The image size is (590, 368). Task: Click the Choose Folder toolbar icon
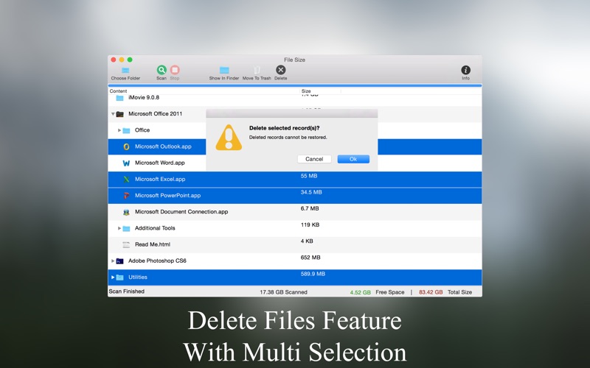[x=125, y=70]
